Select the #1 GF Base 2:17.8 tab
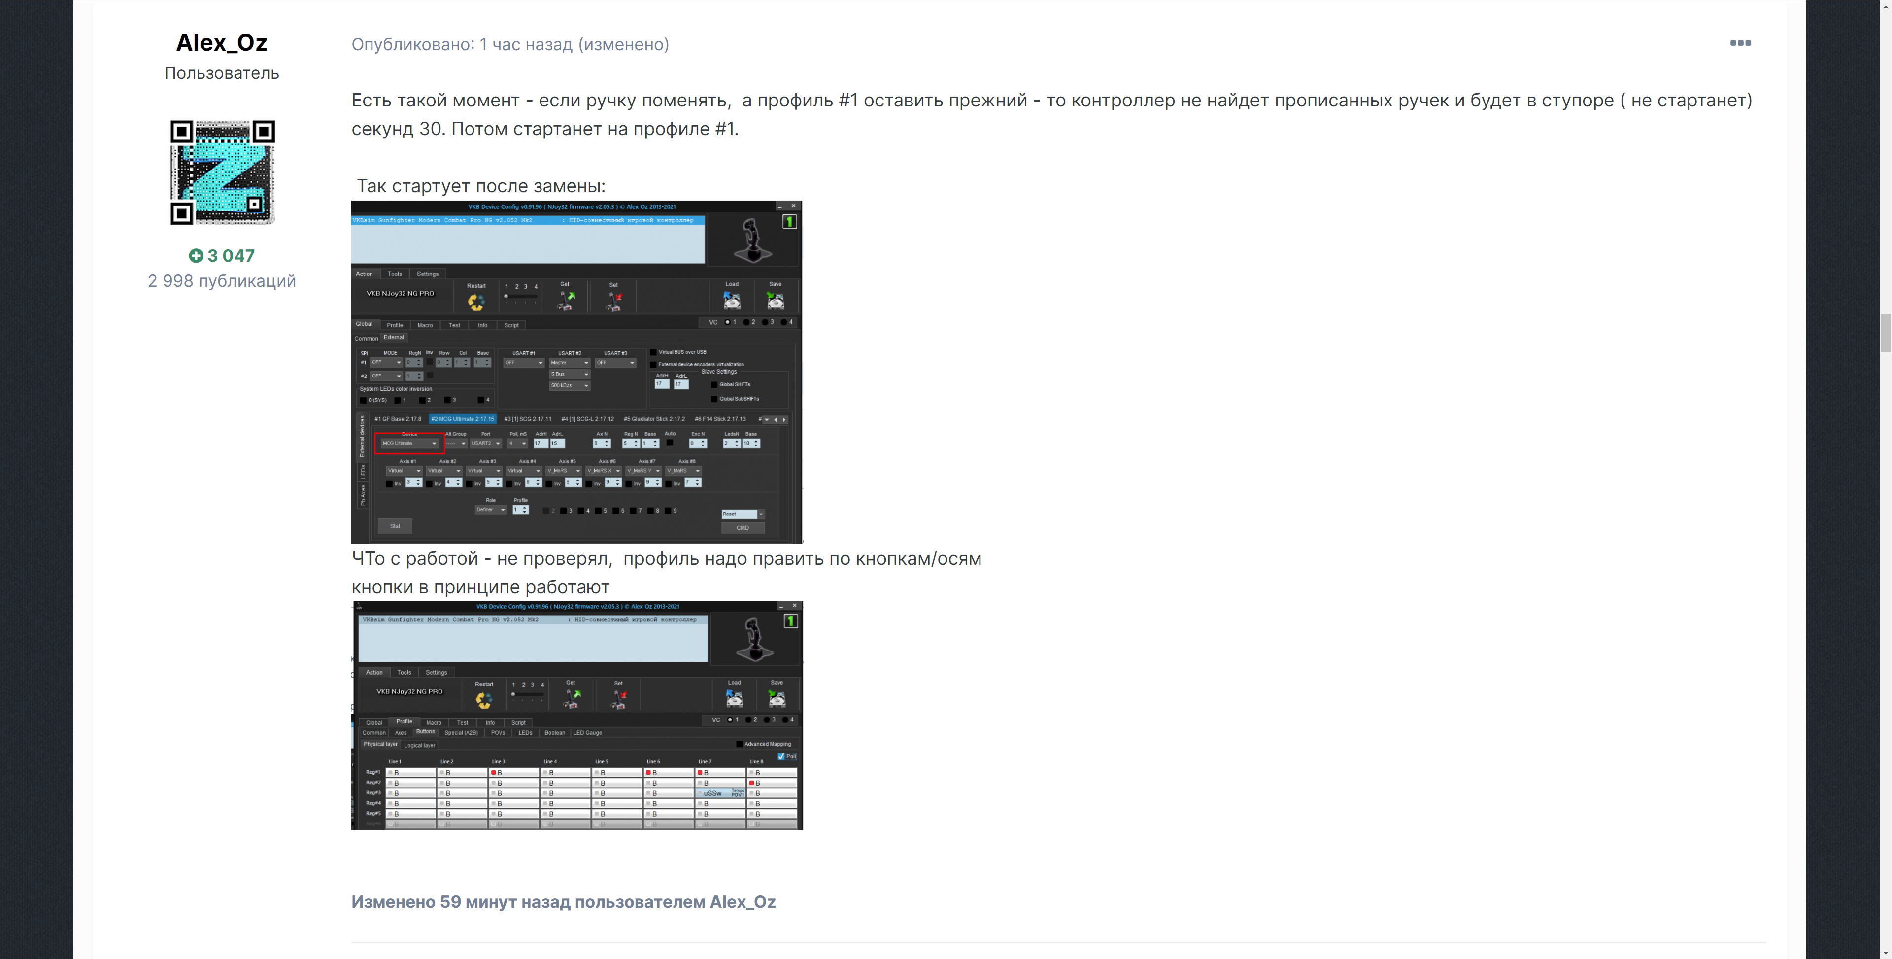The height and width of the screenshot is (959, 1892). (x=397, y=419)
